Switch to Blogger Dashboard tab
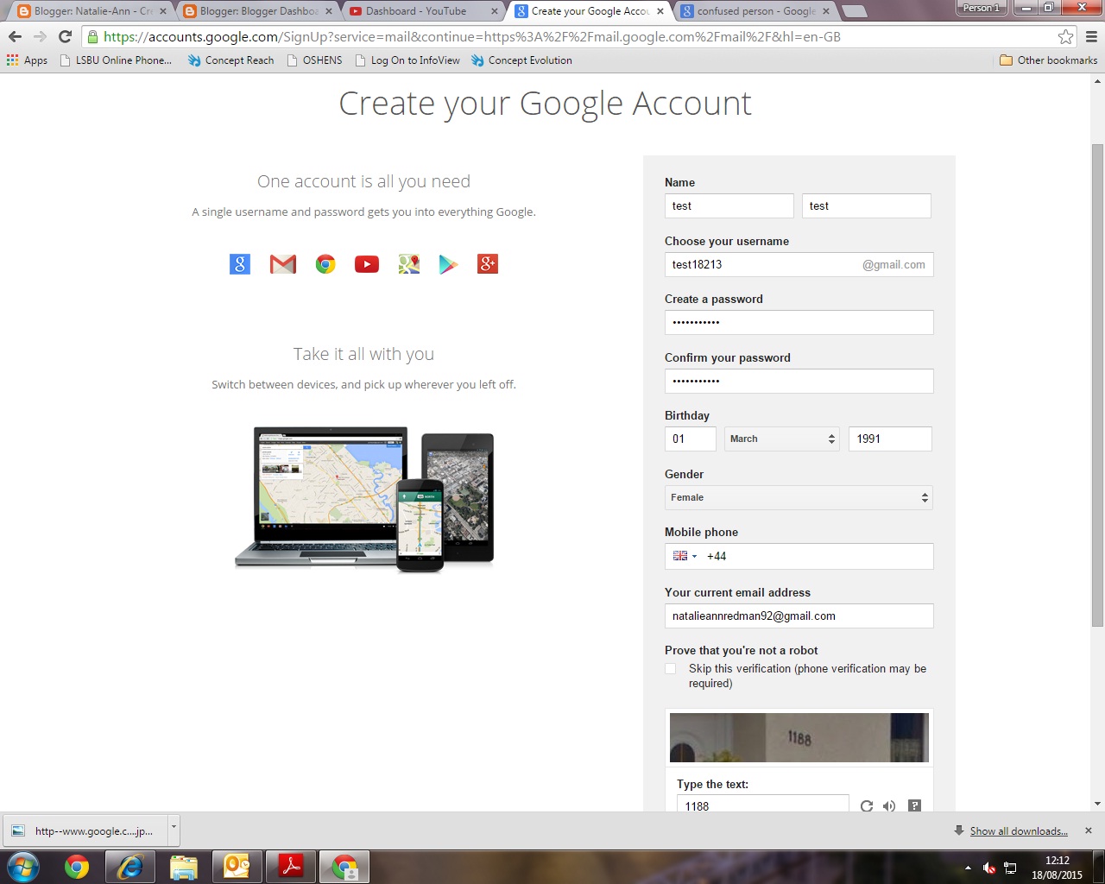Image resolution: width=1105 pixels, height=884 pixels. pyautogui.click(x=256, y=11)
